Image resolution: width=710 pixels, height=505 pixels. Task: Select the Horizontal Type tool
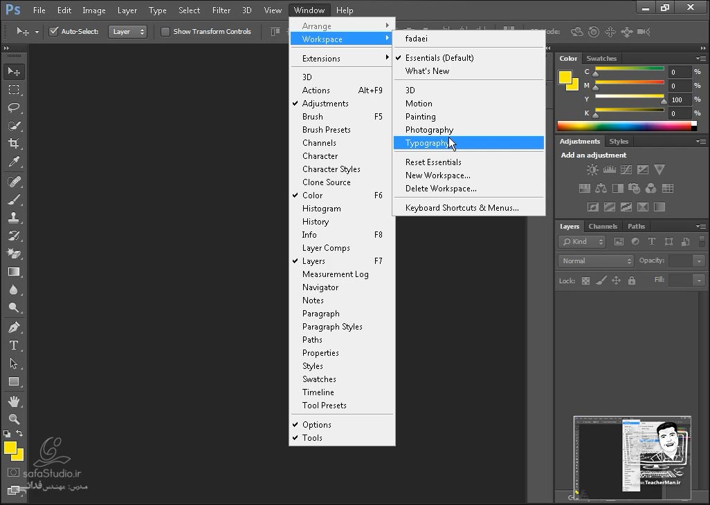pyautogui.click(x=14, y=345)
